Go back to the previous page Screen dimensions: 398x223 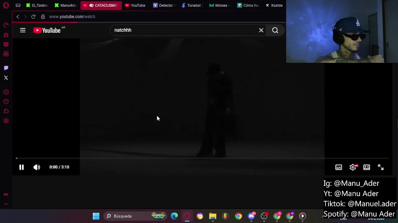coord(18,17)
